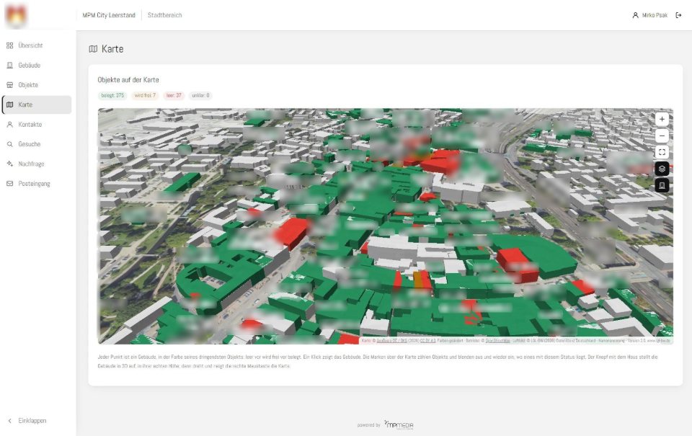
Task: Click the Nachfrage sparkle icon in sidebar
Action: [x=9, y=164]
